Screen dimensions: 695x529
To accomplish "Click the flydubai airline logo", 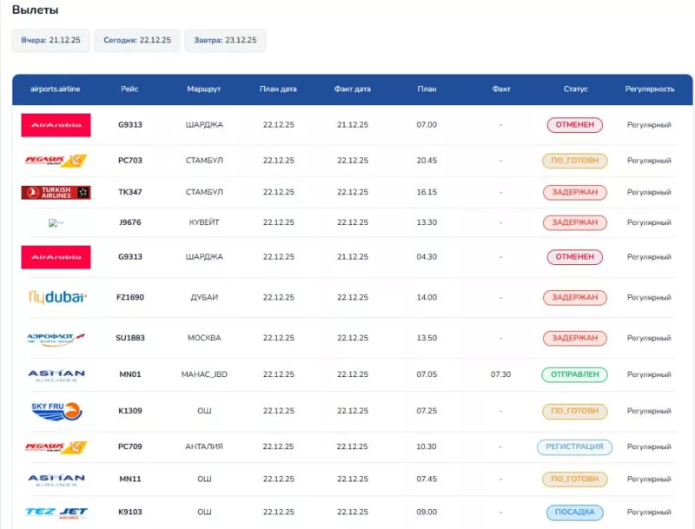I will coord(56,297).
